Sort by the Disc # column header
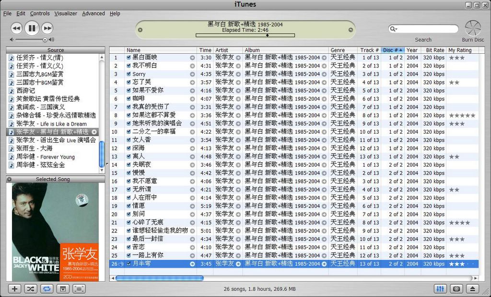The image size is (491, 297). point(393,50)
